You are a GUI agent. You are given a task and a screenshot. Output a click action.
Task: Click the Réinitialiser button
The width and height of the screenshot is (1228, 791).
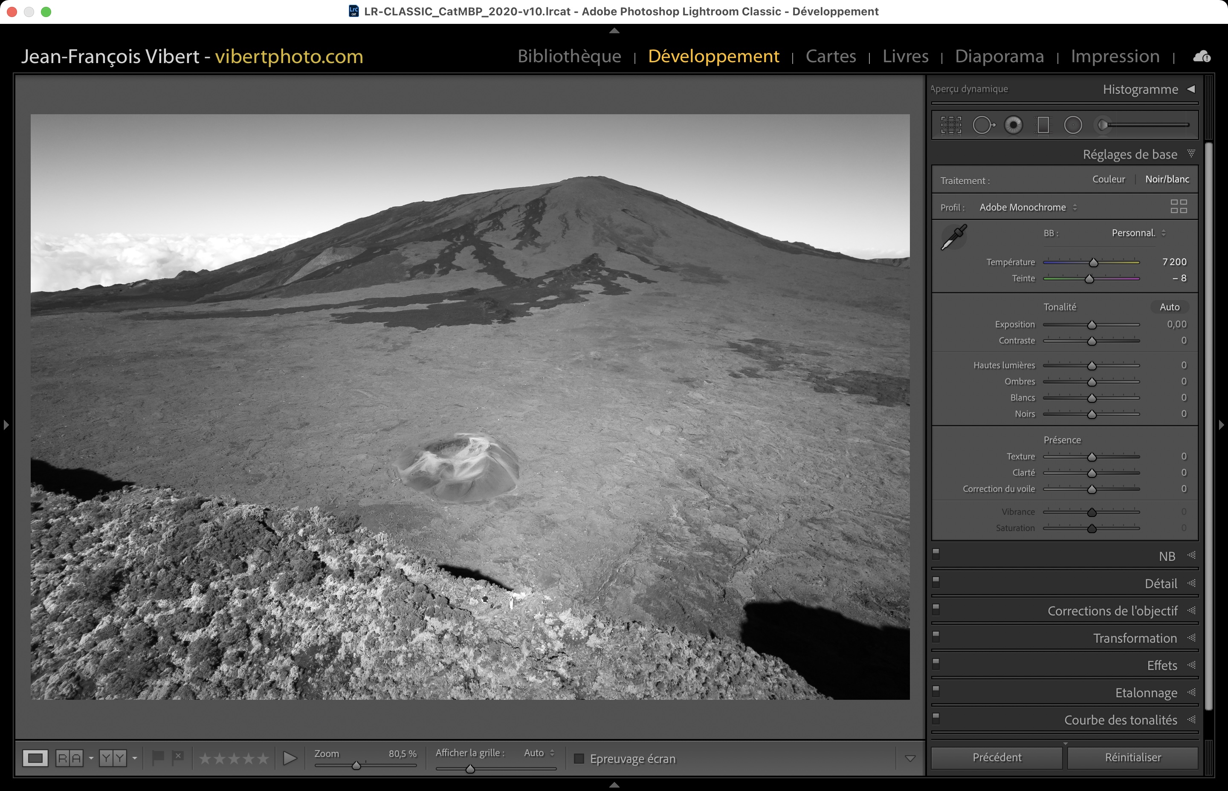pyautogui.click(x=1132, y=758)
